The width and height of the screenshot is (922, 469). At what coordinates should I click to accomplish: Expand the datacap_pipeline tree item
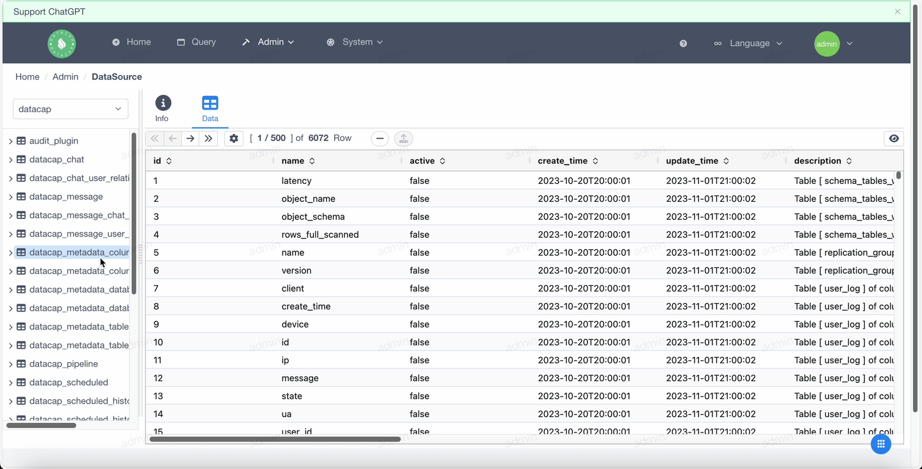[11, 363]
